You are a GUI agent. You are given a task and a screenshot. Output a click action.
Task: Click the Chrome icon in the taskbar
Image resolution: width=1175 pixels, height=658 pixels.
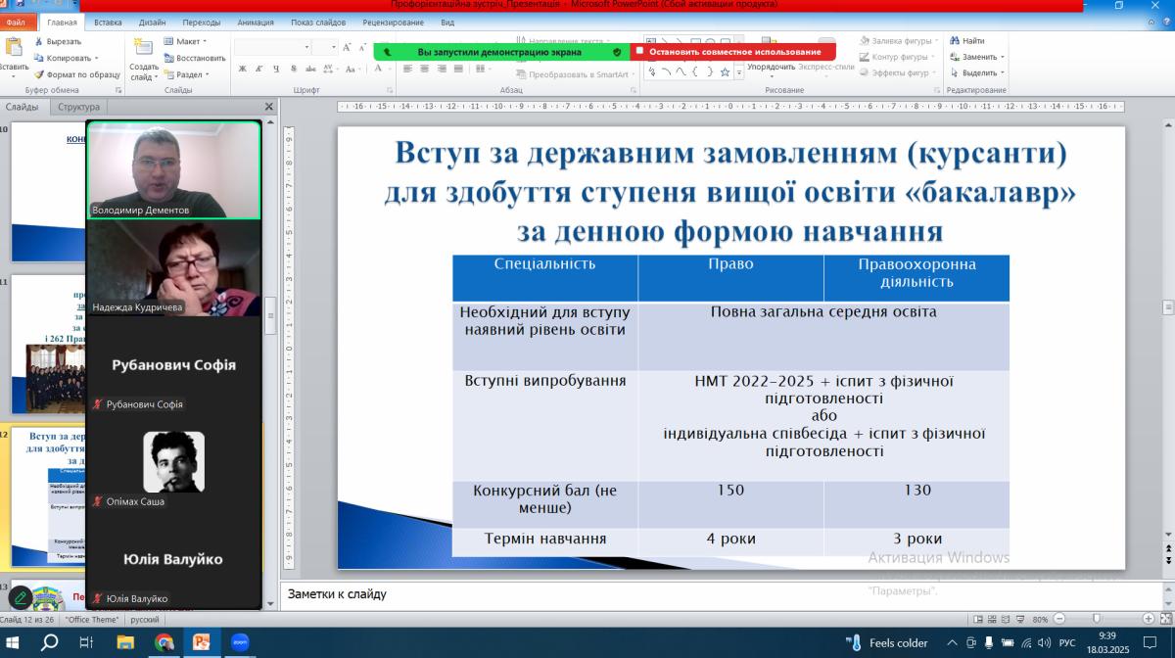tap(164, 642)
